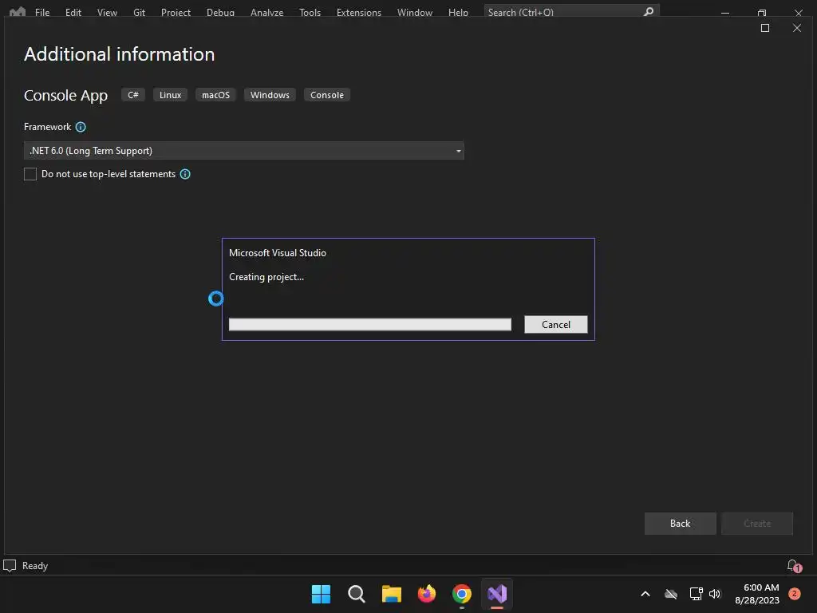Screen dimensions: 817x613
Task: Click the macOS tag
Action: click(215, 95)
